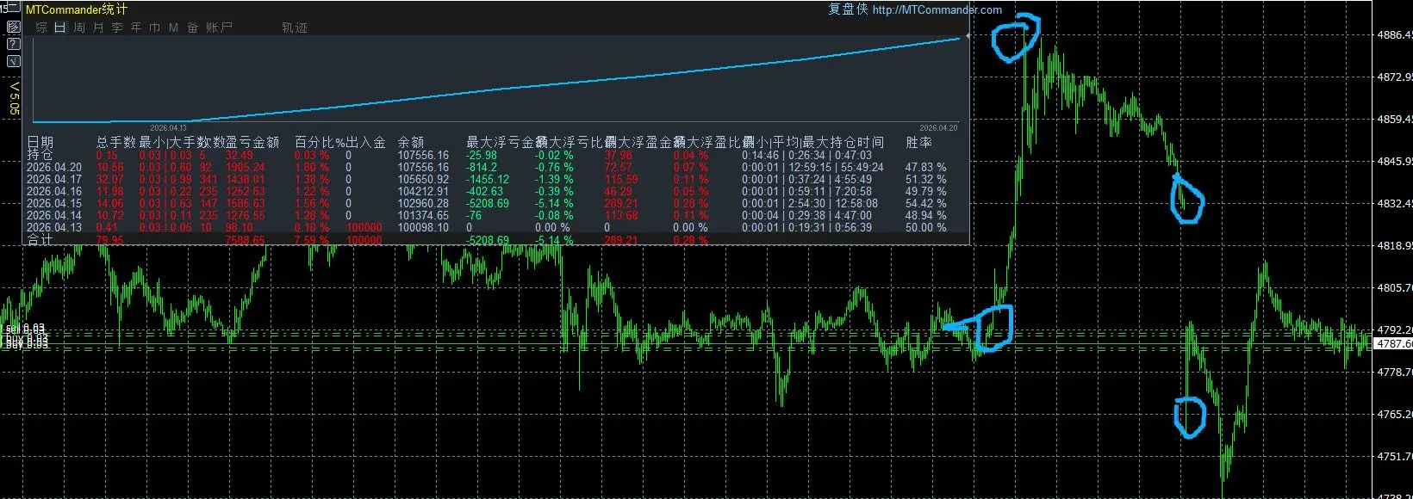Viewport: 1413px width, 499px height.
Task: Open the 年 yearly tab
Action: [136, 28]
